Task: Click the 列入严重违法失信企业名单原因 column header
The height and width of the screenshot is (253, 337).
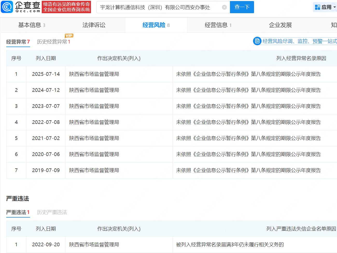Action: [x=301, y=229]
